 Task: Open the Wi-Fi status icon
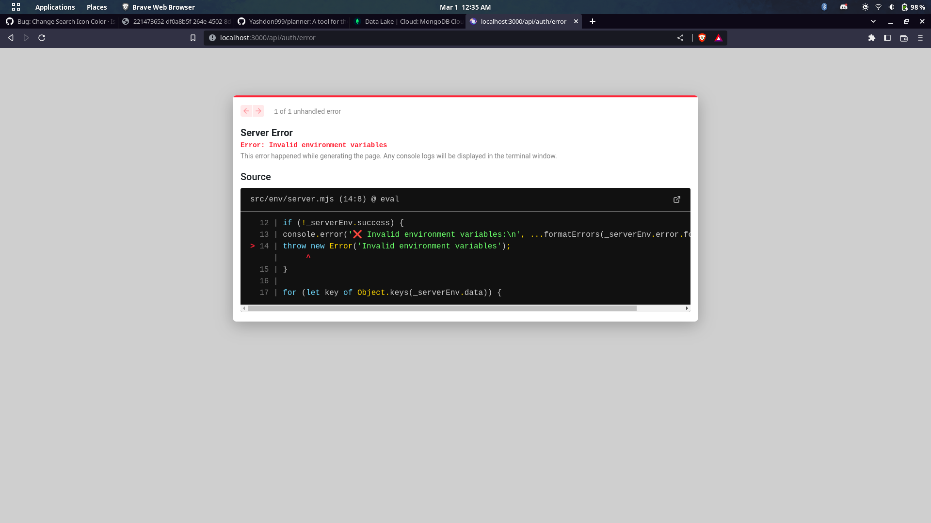(x=878, y=7)
